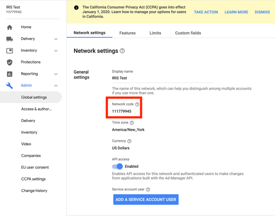Open Video under Admin
Image resolution: width=275 pixels, height=217 pixels.
click(x=26, y=144)
